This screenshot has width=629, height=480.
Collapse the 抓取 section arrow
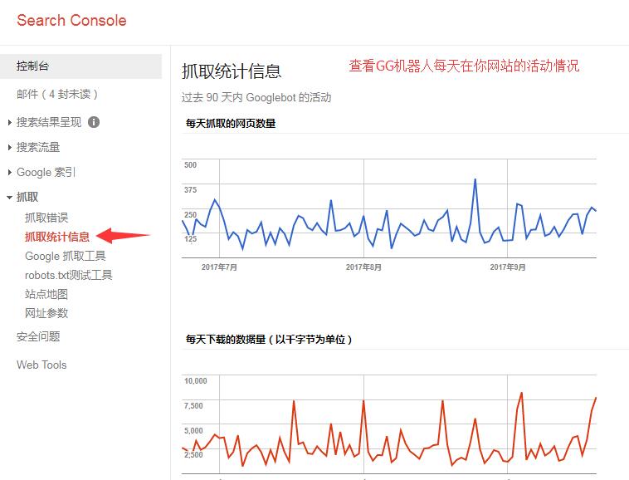10,197
